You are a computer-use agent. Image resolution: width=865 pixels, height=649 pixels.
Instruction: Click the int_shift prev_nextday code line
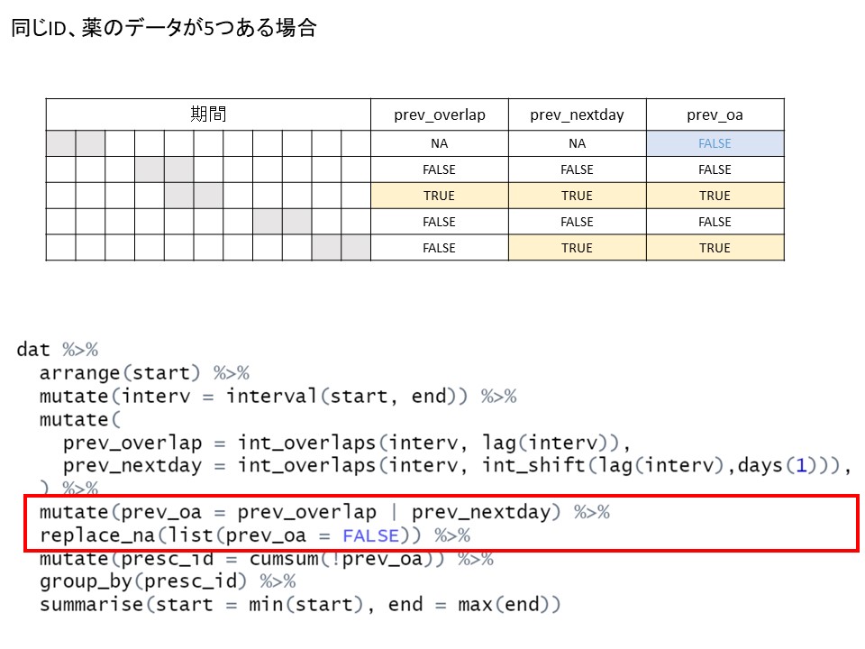click(457, 466)
